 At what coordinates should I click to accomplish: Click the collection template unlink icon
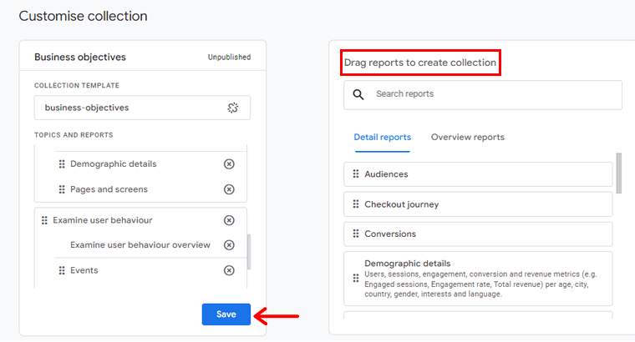click(x=233, y=108)
